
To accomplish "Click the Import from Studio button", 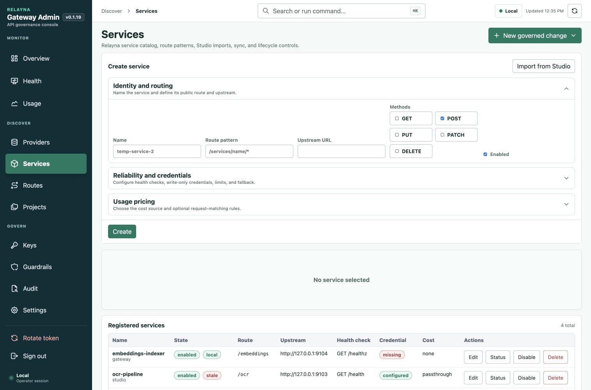I will point(543,66).
